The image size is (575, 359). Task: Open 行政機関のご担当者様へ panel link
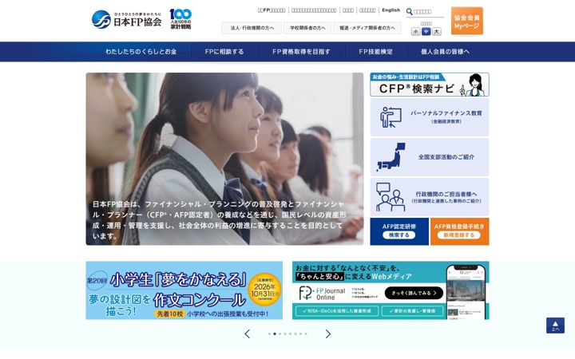coord(430,197)
